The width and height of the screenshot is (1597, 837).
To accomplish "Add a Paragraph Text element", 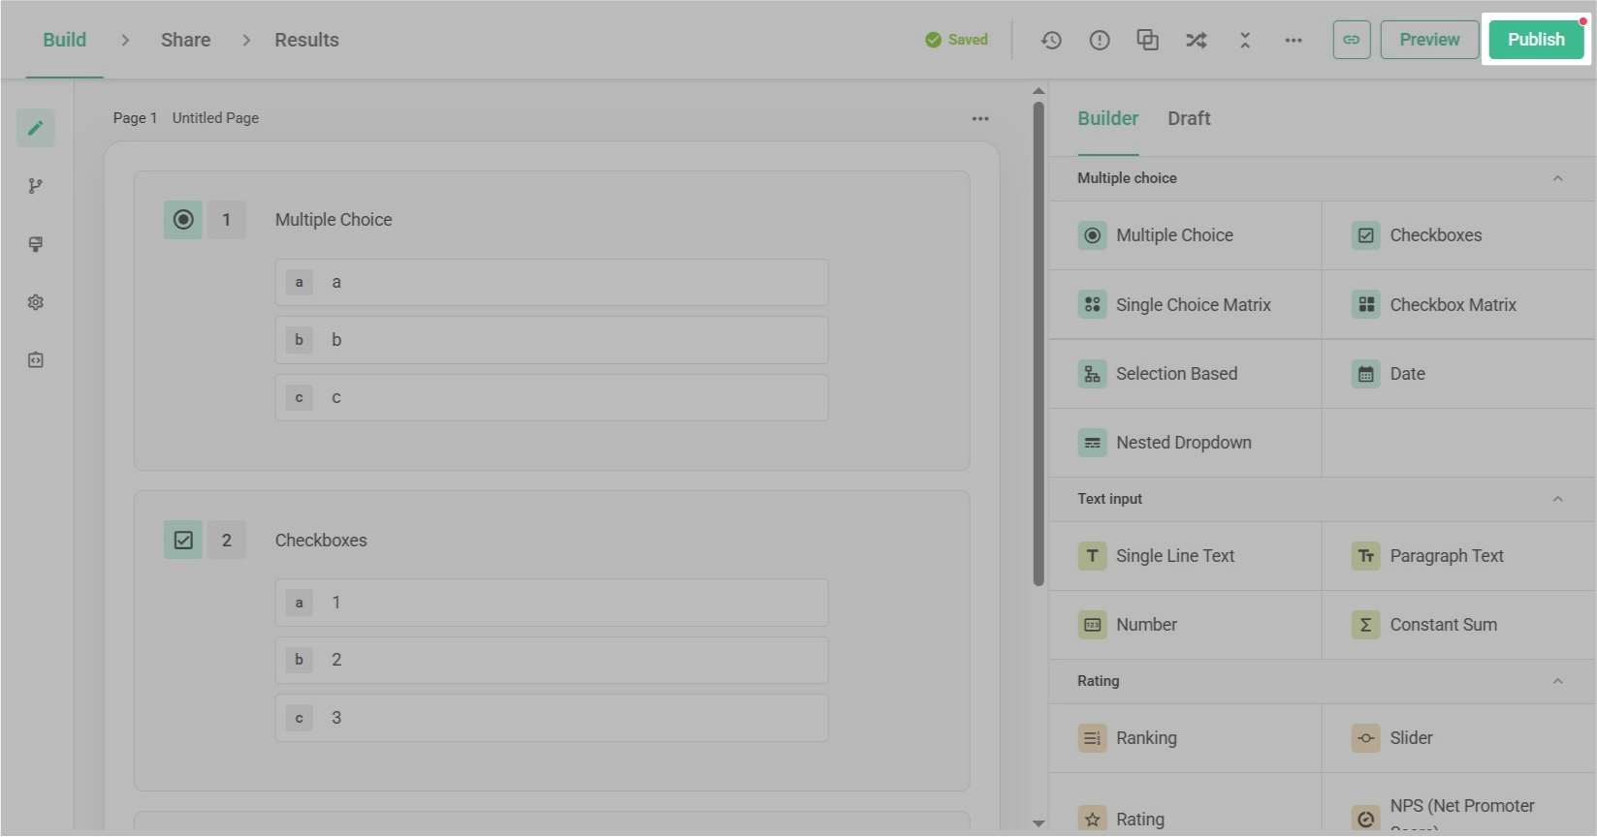I will click(1459, 556).
